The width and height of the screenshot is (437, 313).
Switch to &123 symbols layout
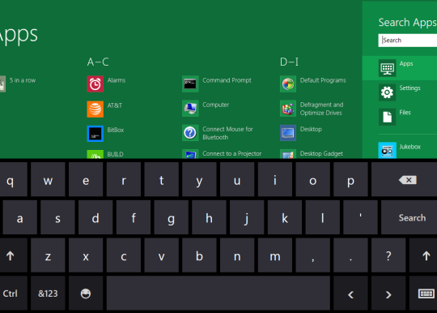(48, 294)
